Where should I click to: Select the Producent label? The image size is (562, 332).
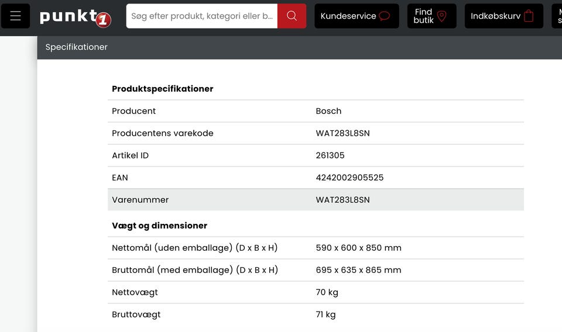click(133, 111)
